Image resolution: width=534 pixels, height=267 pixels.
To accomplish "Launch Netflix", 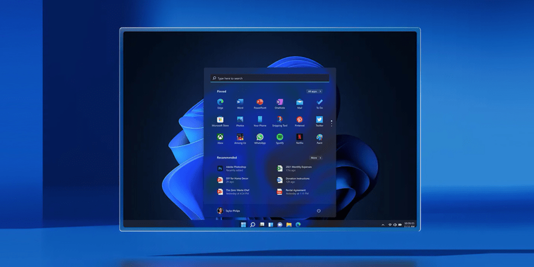I will tap(299, 139).
